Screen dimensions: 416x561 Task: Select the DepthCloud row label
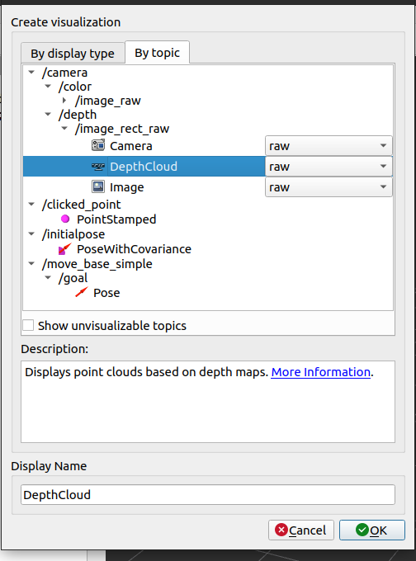click(144, 167)
